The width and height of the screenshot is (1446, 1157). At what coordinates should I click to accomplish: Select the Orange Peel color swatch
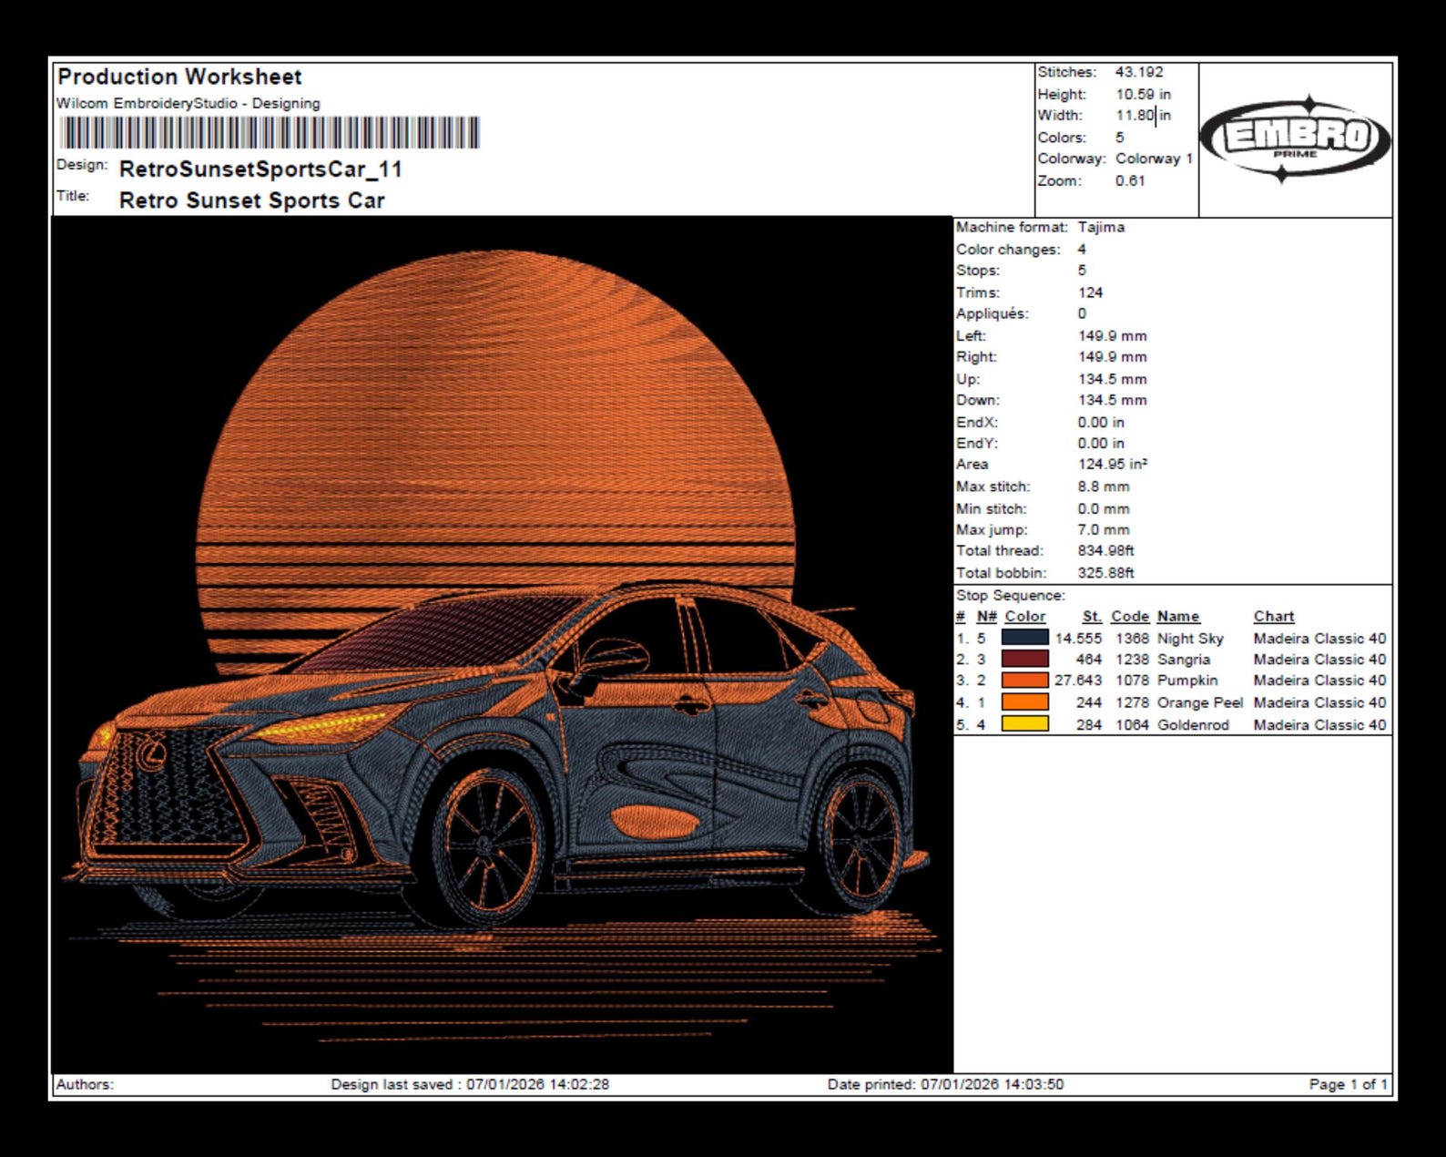tap(1024, 702)
